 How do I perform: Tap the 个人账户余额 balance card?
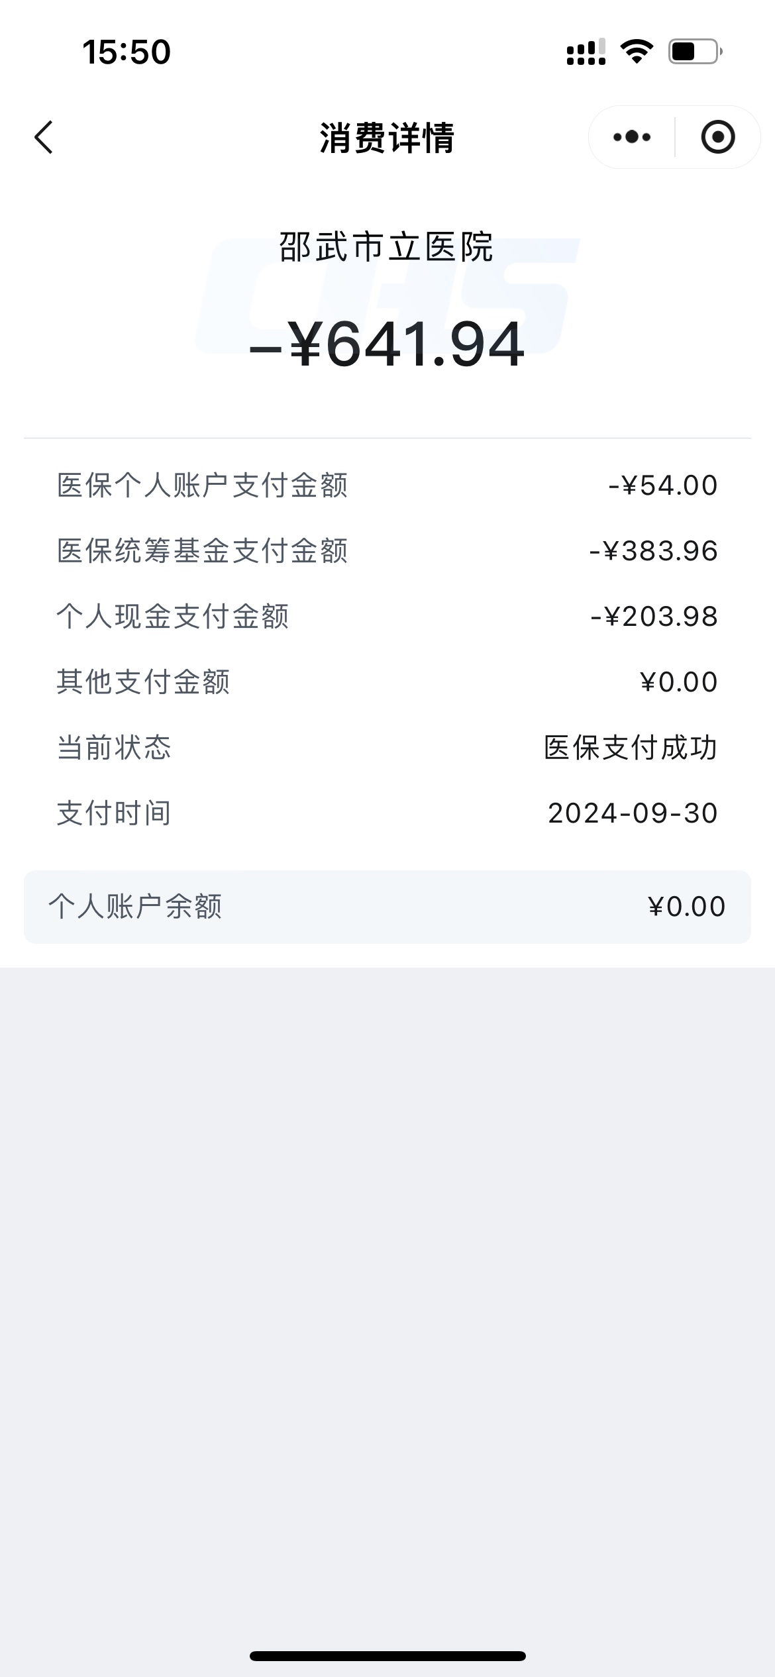point(387,907)
